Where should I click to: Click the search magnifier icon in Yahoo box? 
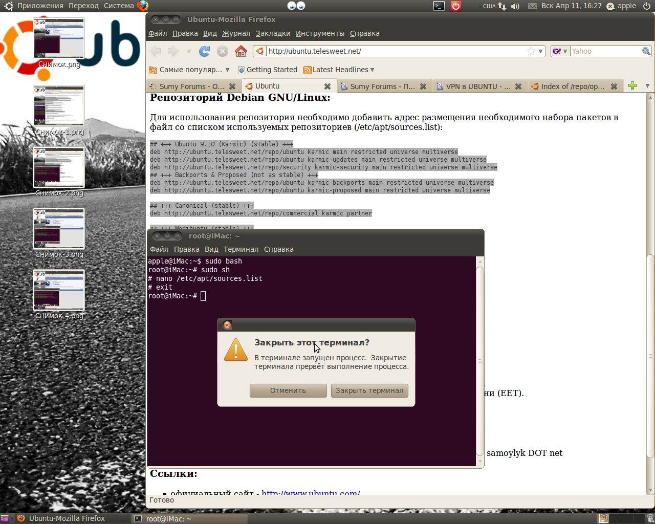click(x=646, y=51)
